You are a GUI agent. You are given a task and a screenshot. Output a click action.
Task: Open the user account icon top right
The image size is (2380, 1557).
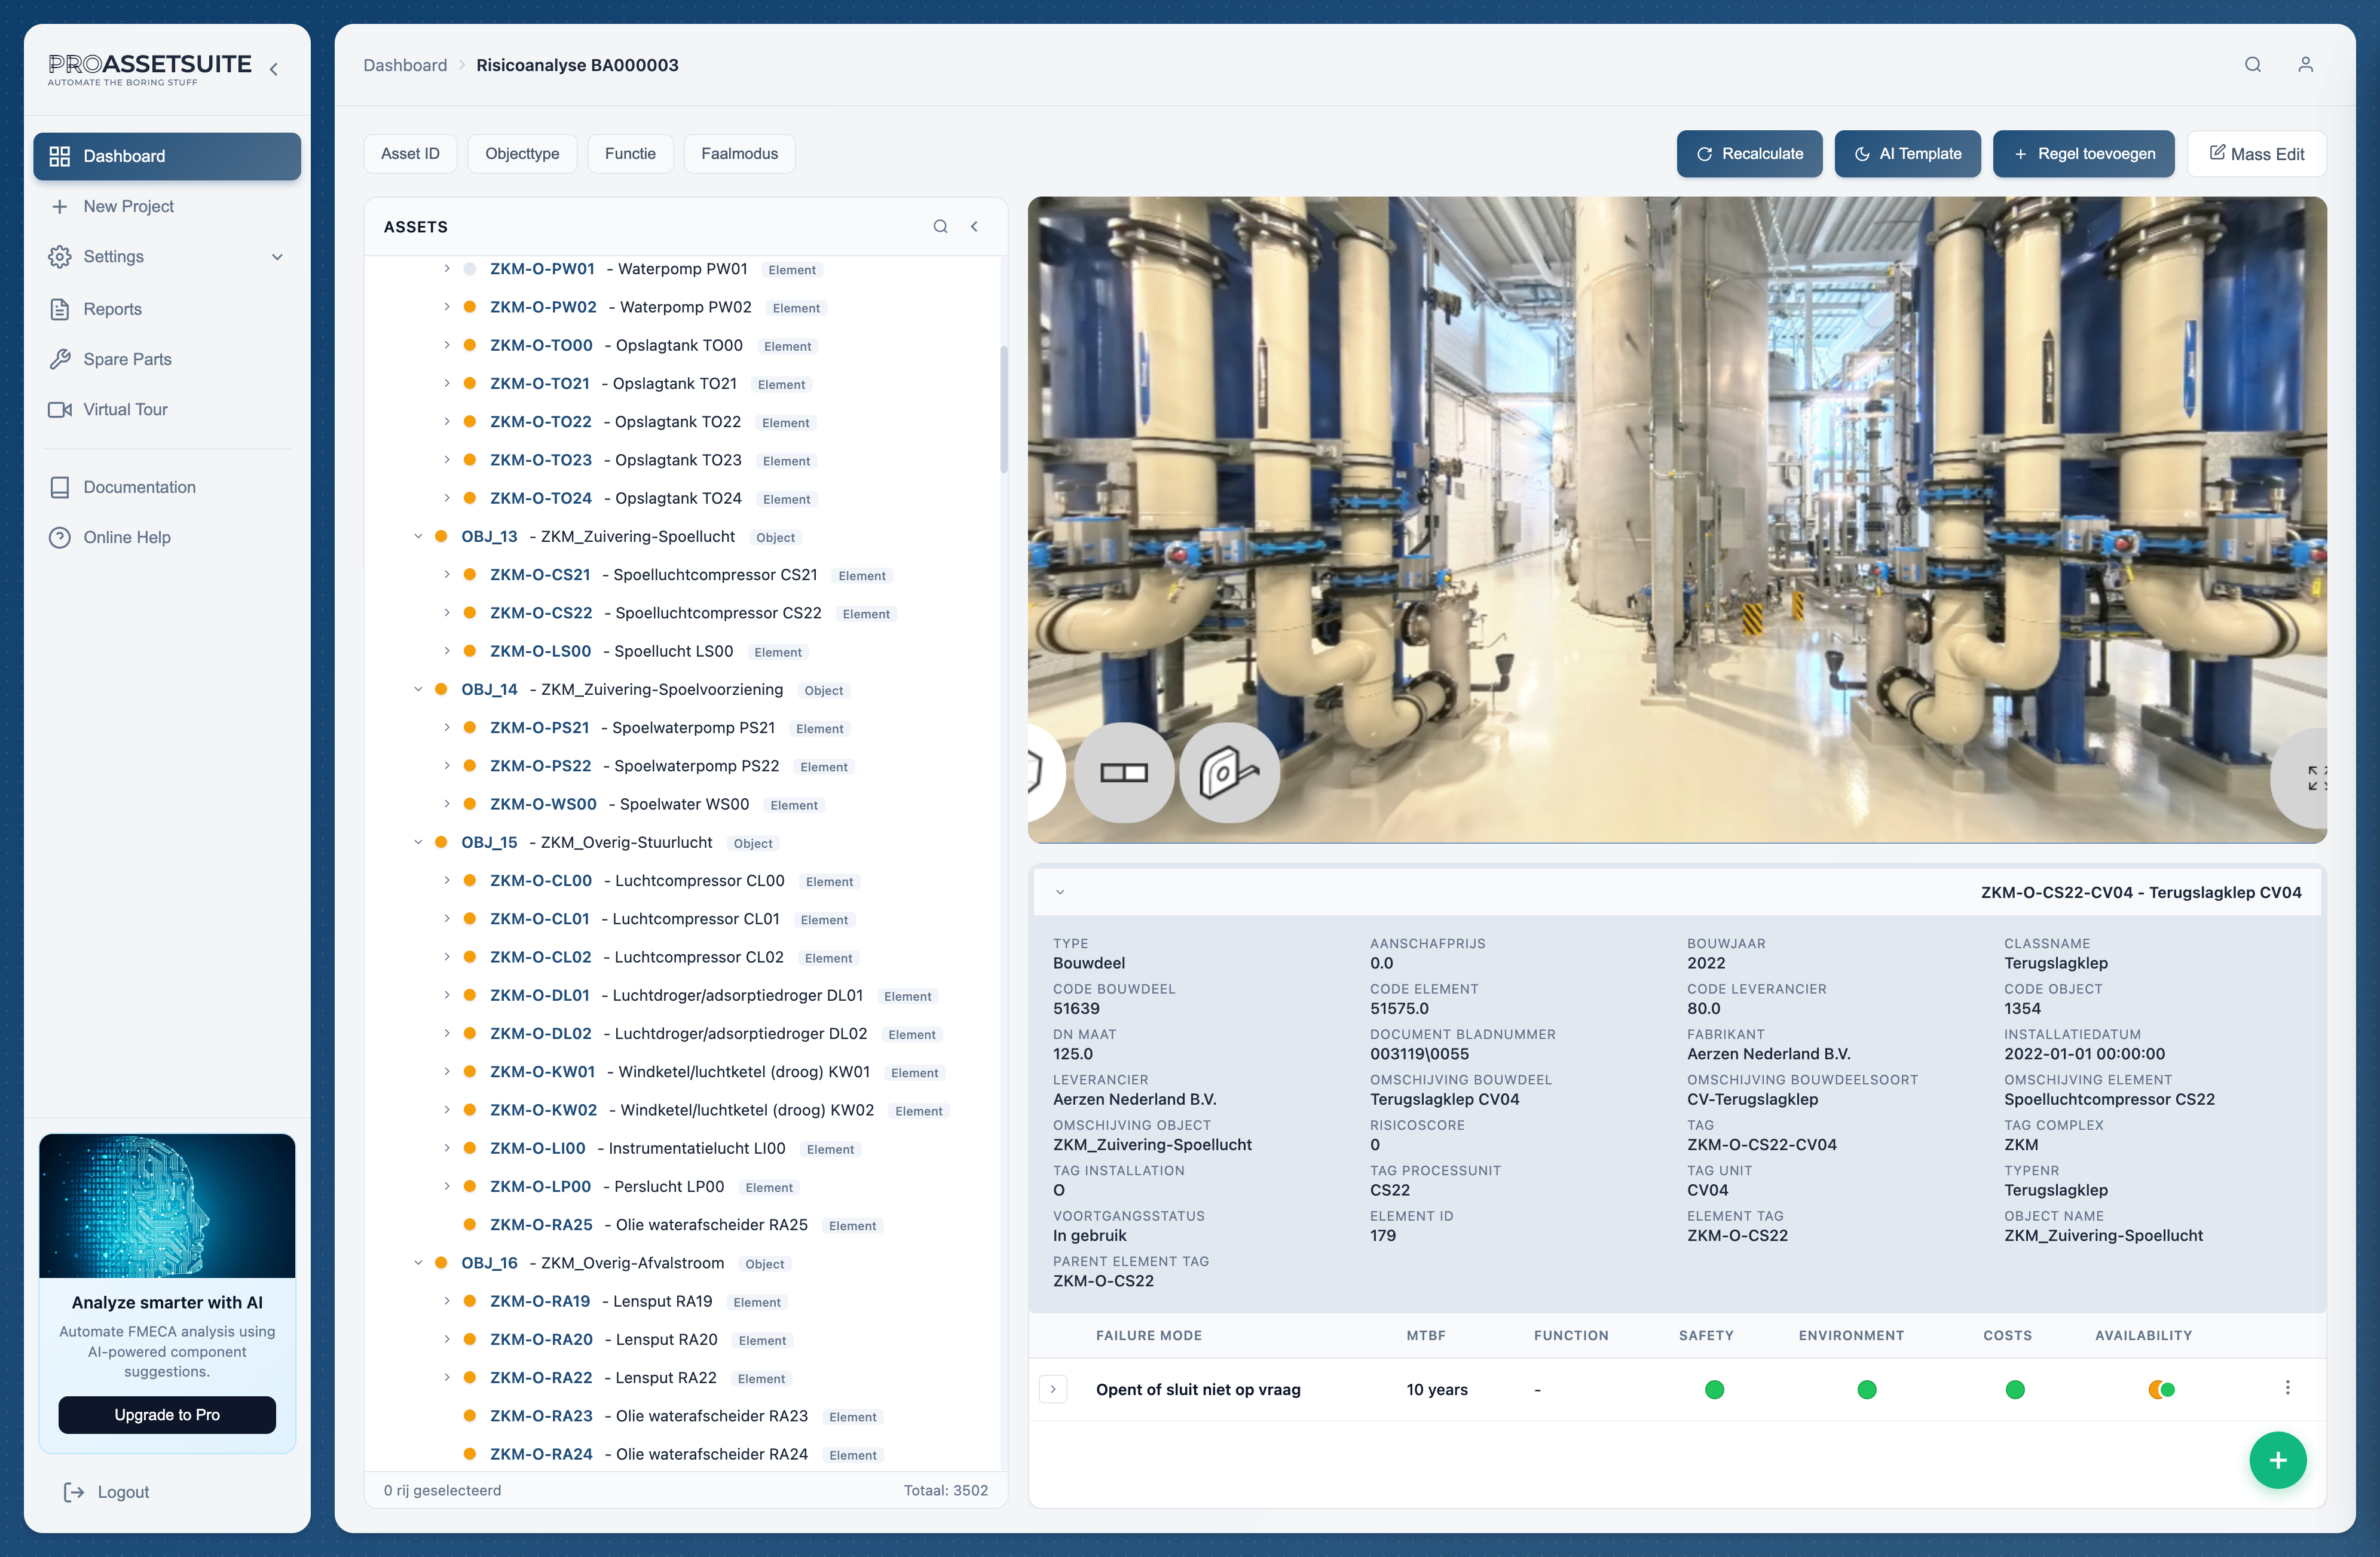pos(2307,64)
